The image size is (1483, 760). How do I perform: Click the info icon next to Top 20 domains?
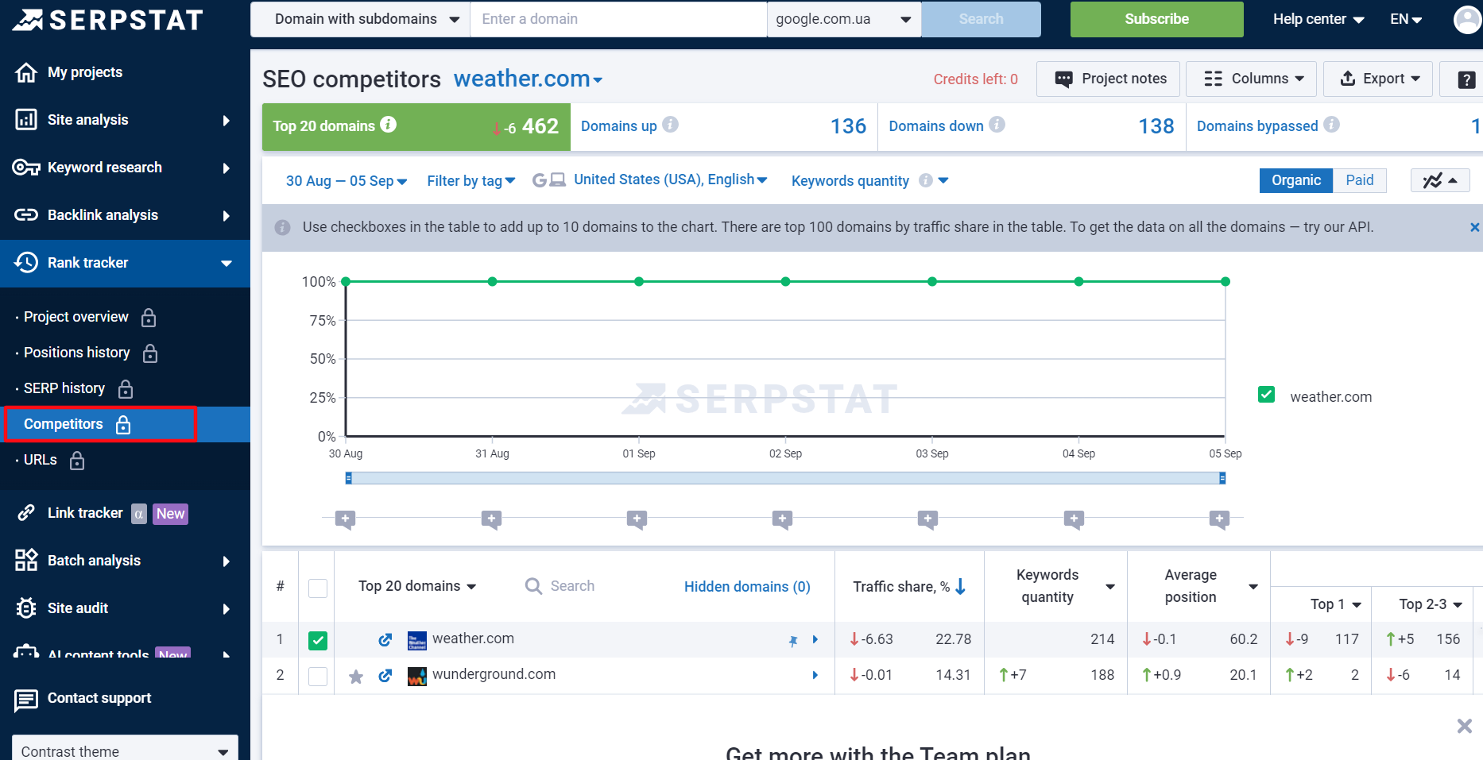388,124
